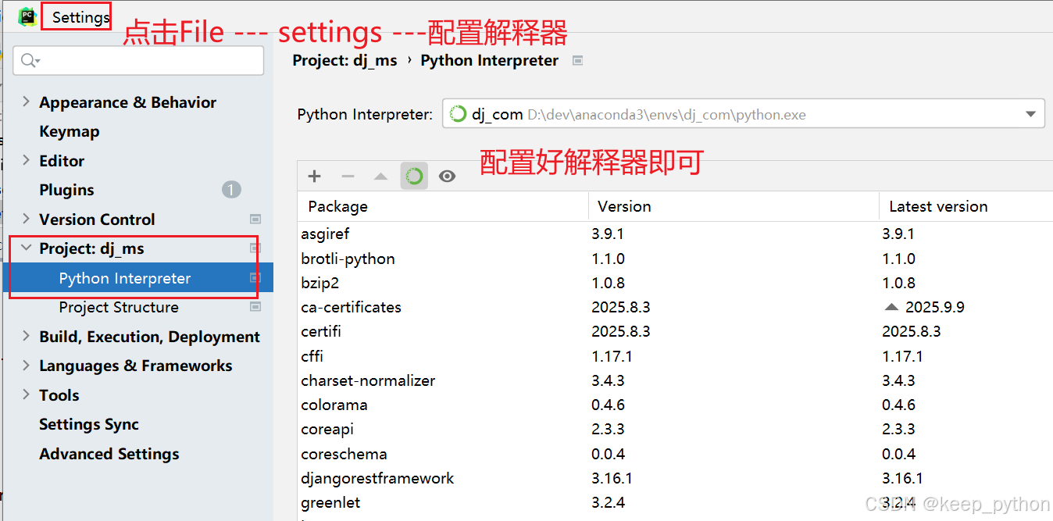Screen dimensions: 1053x521
Task: Toggle the Conda package manager icon
Action: pos(414,177)
